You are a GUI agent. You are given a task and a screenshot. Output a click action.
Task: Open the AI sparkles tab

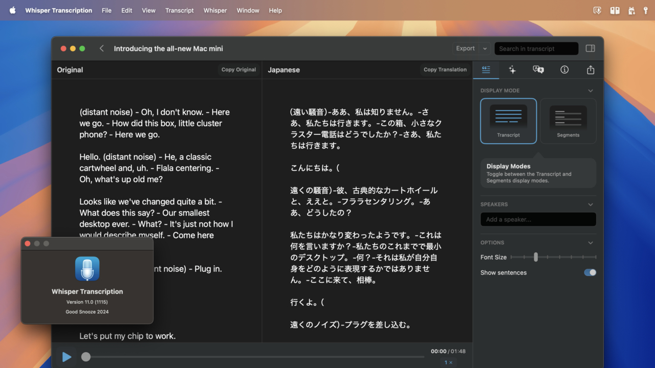pos(512,70)
